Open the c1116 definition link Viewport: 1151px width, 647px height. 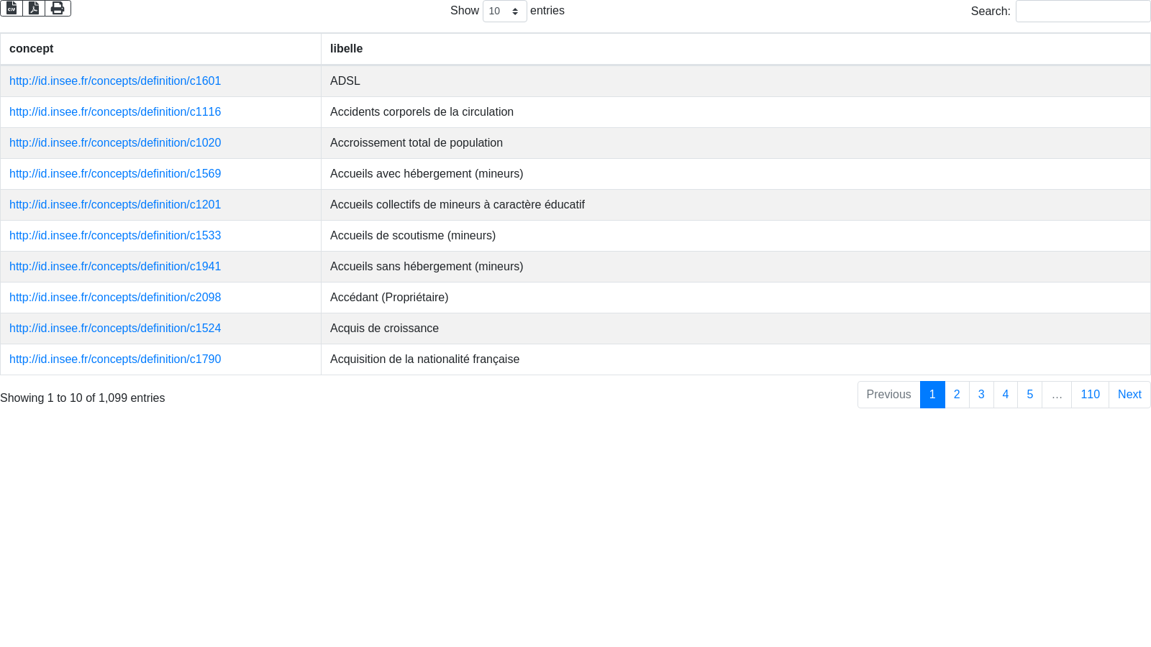(115, 112)
